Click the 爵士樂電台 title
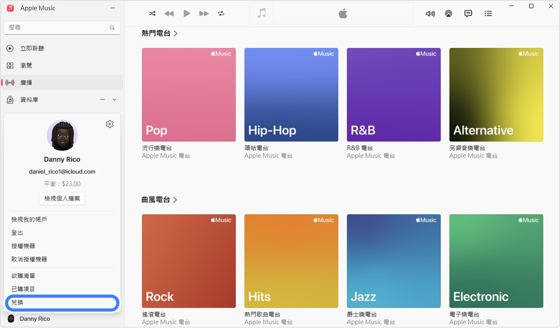Viewport: 560px width, 328px height. click(362, 314)
